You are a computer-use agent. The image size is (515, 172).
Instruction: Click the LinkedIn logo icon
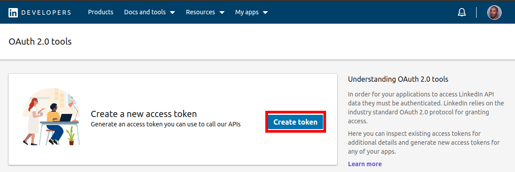(13, 13)
